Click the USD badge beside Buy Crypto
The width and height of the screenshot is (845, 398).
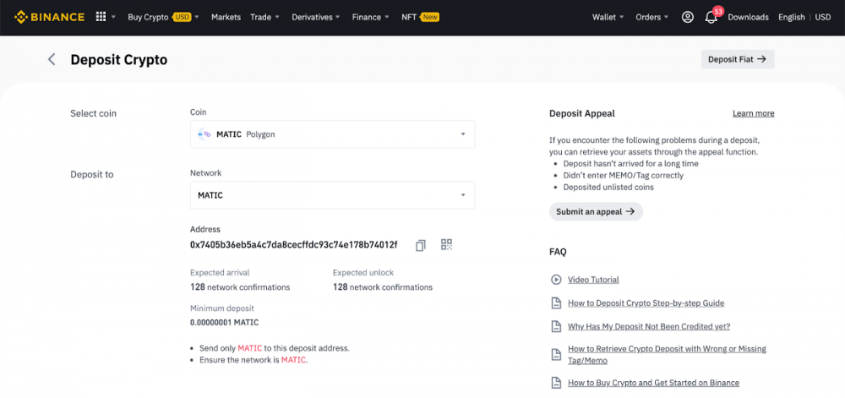(x=183, y=17)
